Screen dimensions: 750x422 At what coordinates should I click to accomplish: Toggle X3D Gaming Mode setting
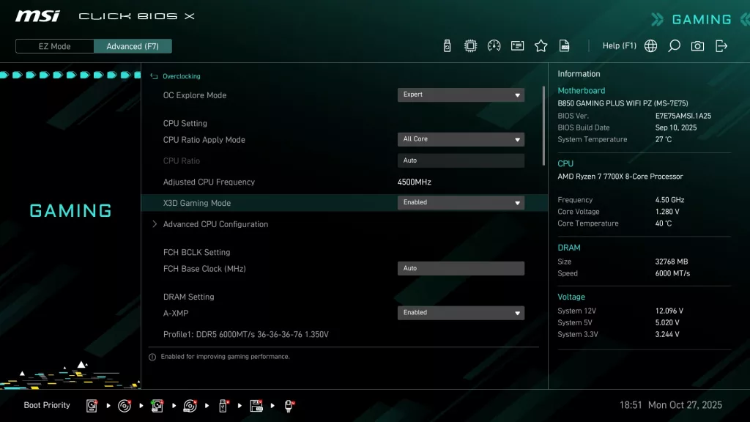(461, 202)
